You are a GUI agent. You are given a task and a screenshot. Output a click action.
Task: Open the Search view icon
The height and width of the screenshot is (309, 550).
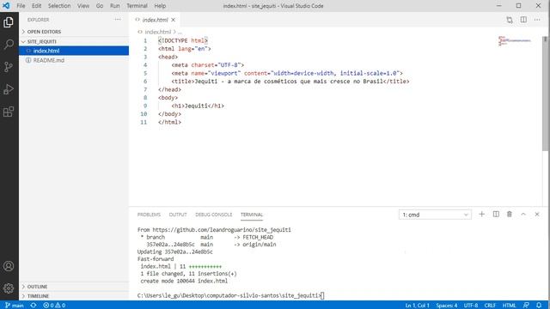pos(9,45)
